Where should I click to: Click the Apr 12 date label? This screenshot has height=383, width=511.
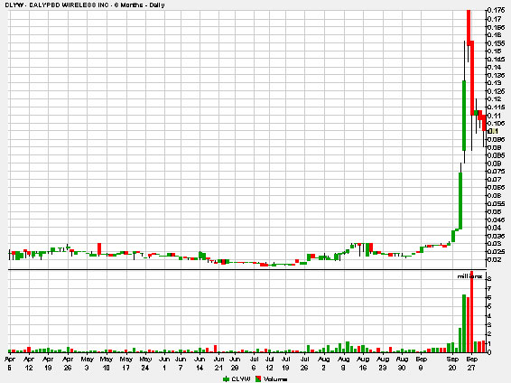tap(29, 363)
